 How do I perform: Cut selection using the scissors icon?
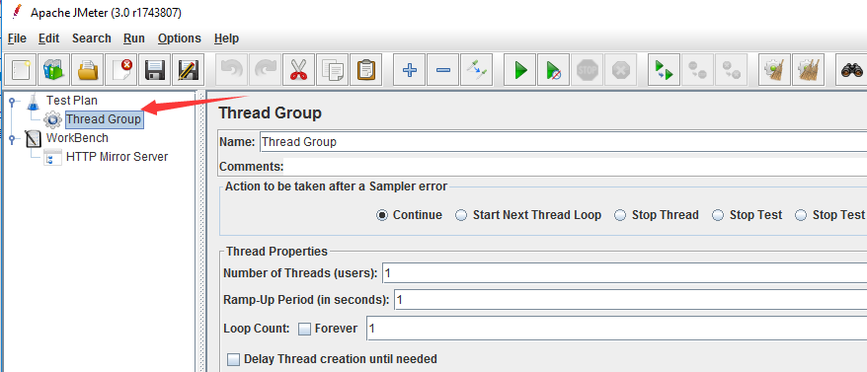(x=298, y=70)
